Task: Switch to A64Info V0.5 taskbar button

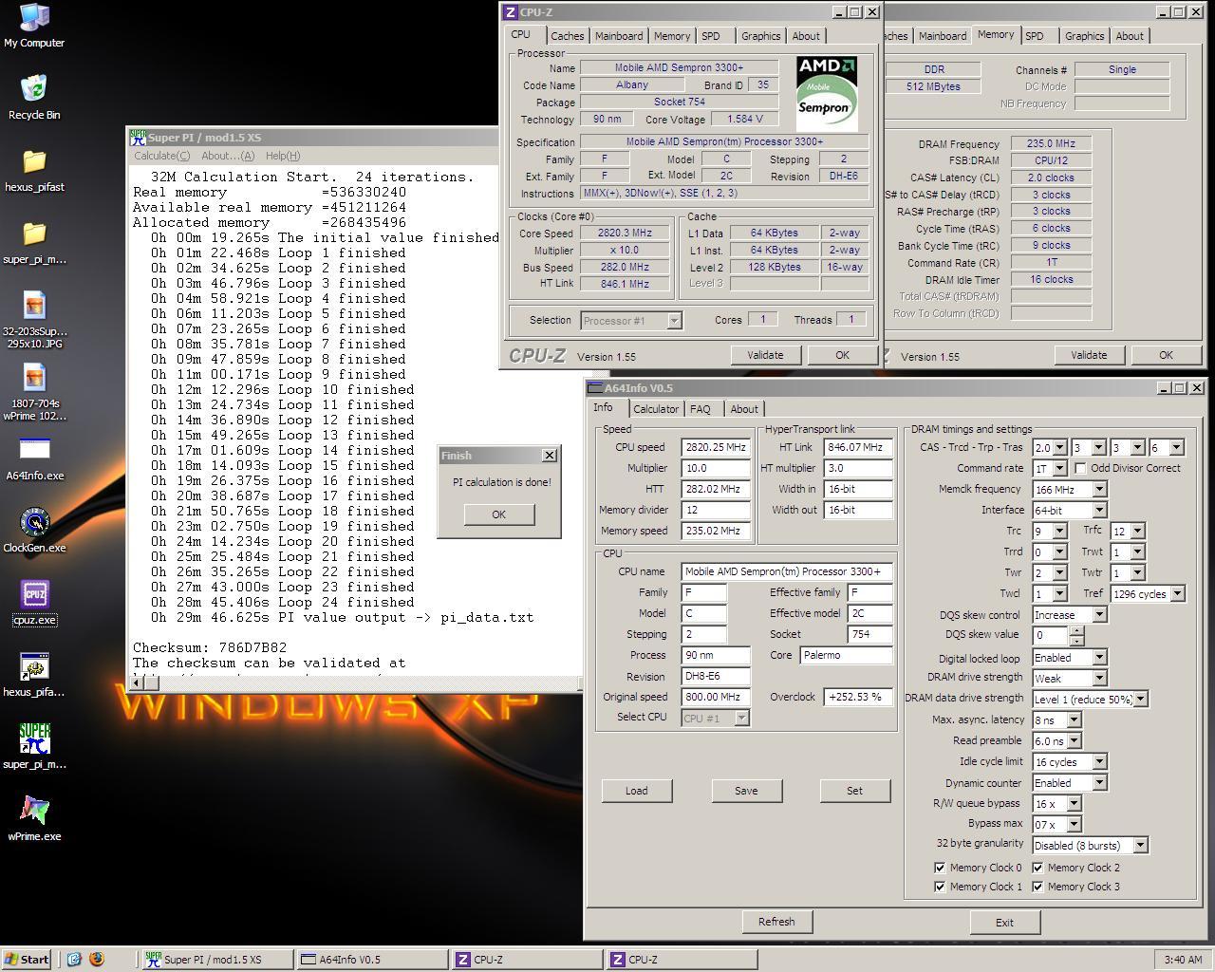Action: [x=371, y=960]
